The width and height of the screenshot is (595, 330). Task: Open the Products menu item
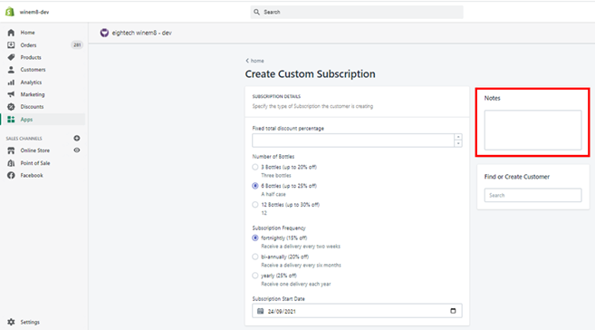pos(31,57)
